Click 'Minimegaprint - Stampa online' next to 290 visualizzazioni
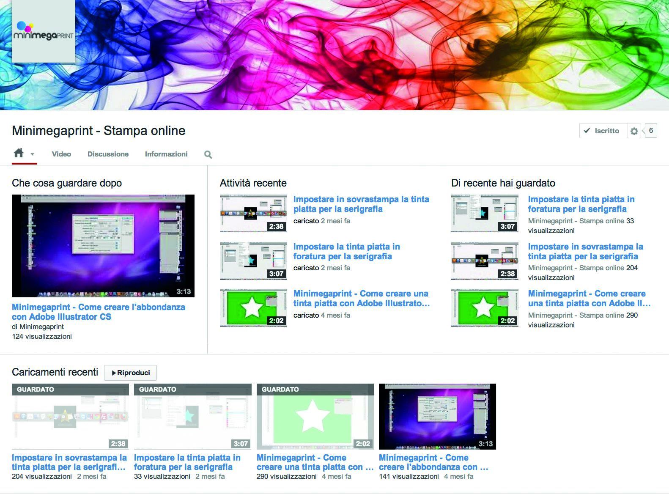669x494 pixels. [x=576, y=315]
